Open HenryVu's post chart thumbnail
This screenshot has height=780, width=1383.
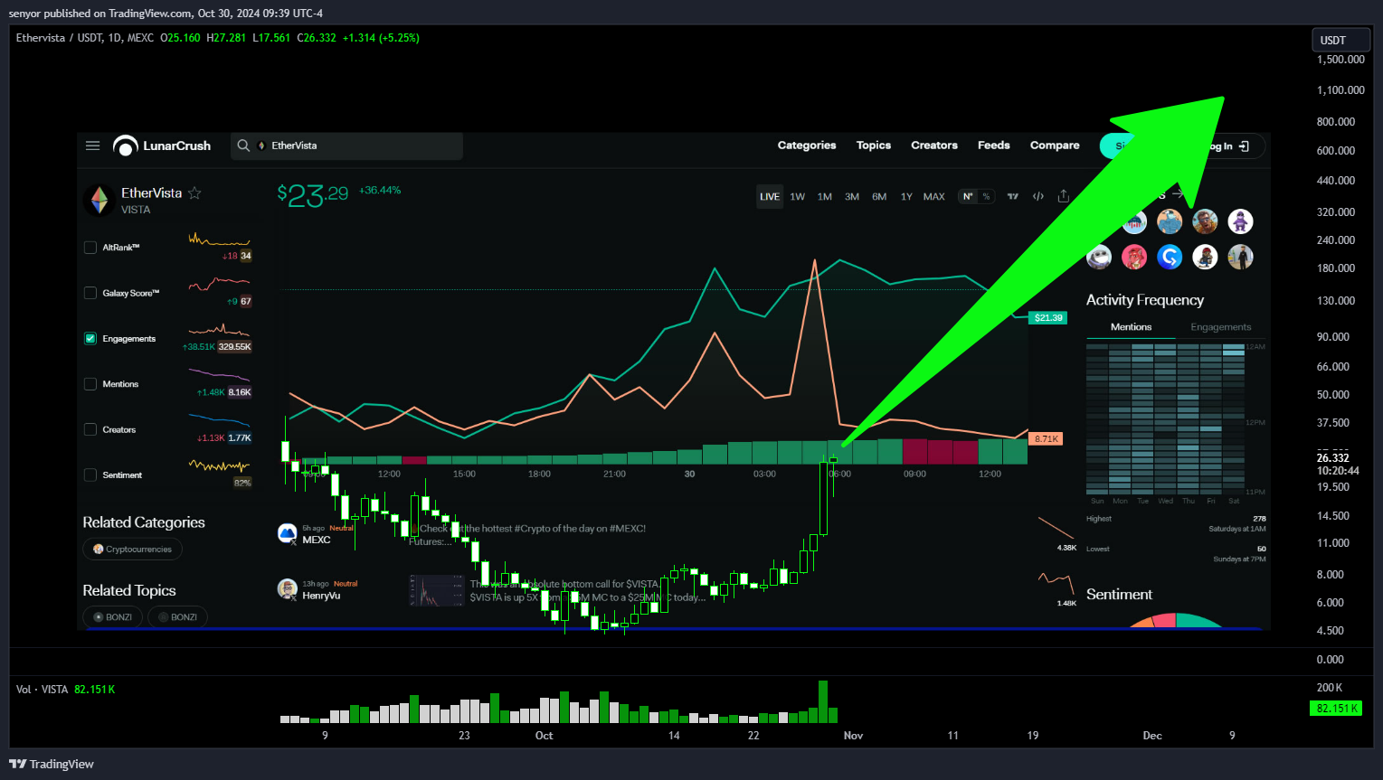click(436, 590)
